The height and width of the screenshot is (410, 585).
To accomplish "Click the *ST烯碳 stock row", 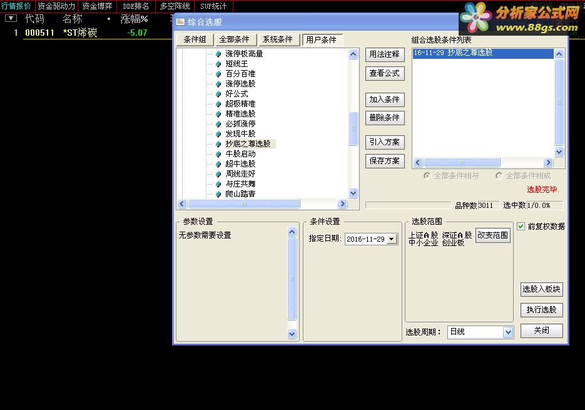I will (x=86, y=33).
